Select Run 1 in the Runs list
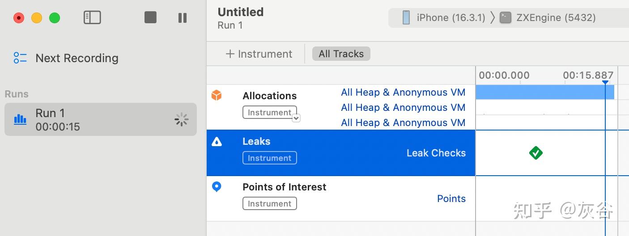629x236 pixels. (101, 119)
